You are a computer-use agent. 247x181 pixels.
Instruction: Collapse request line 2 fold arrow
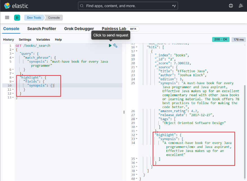[13, 50]
